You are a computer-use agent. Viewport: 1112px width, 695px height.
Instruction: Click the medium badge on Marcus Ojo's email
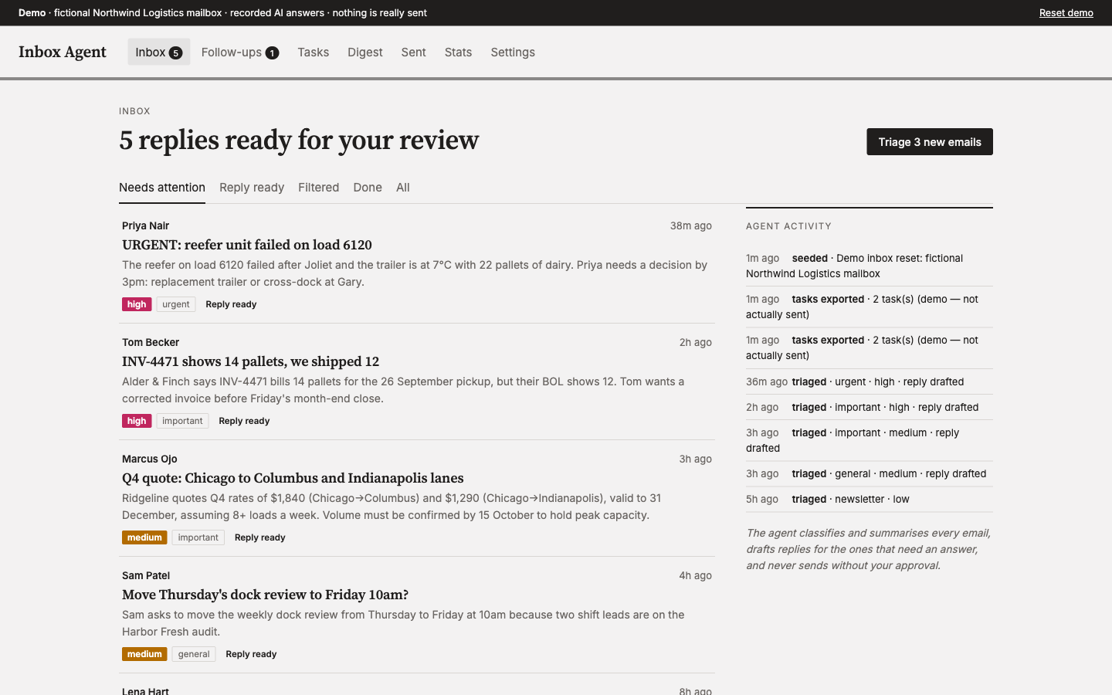tap(144, 537)
